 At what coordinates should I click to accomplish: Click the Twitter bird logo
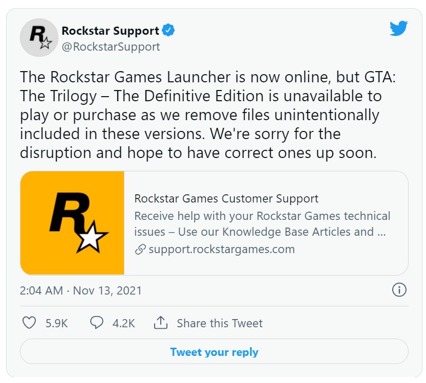point(398,28)
